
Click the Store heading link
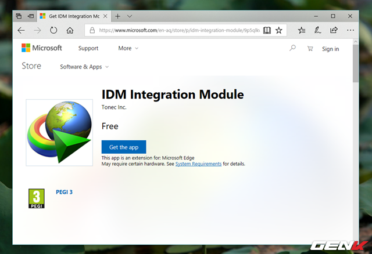(x=31, y=66)
